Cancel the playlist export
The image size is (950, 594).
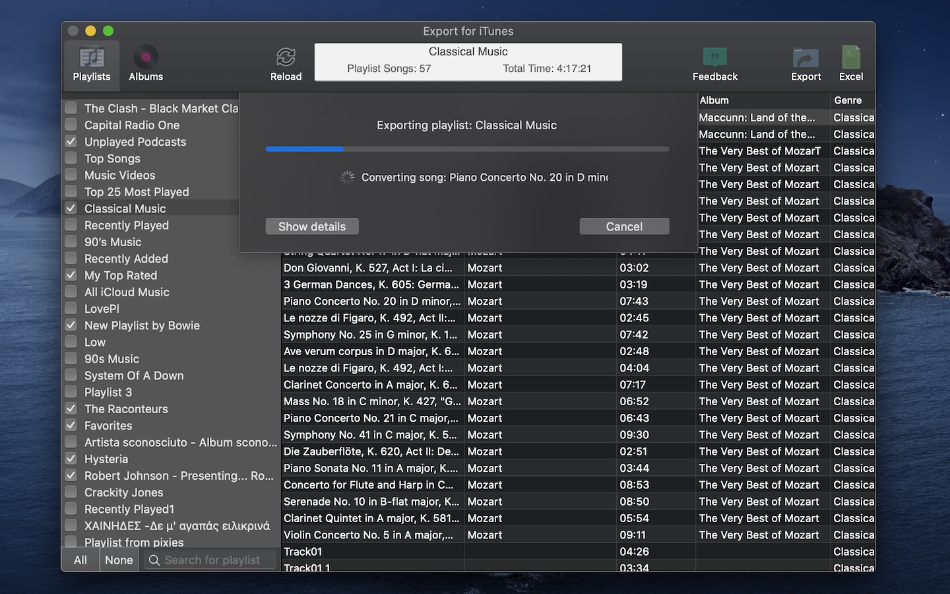[624, 226]
